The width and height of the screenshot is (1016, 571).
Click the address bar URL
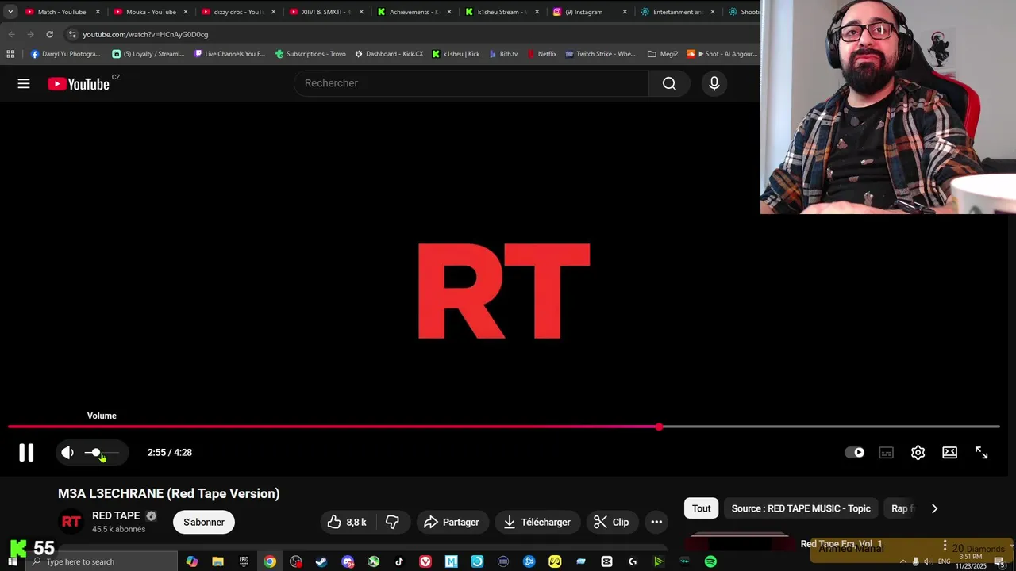145,34
